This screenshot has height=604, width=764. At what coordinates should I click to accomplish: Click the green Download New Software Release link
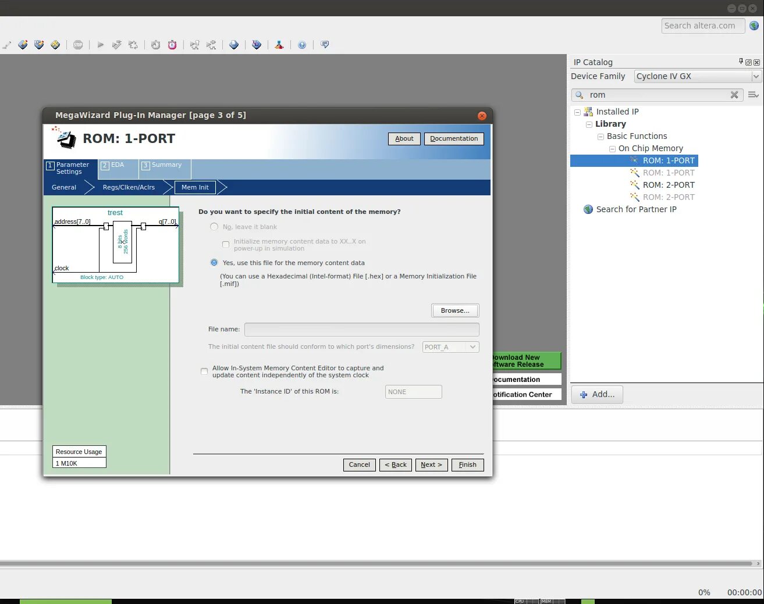tap(527, 361)
